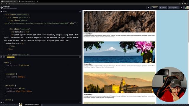189x106 pixels.
Task: Click the heart love button
Action: 149,8
